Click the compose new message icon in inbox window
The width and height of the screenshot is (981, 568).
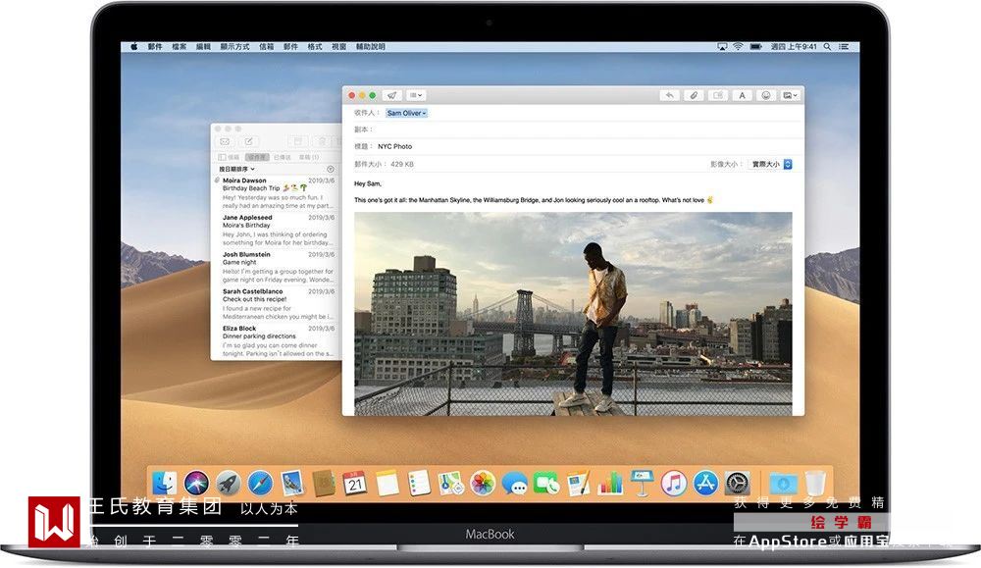248,141
